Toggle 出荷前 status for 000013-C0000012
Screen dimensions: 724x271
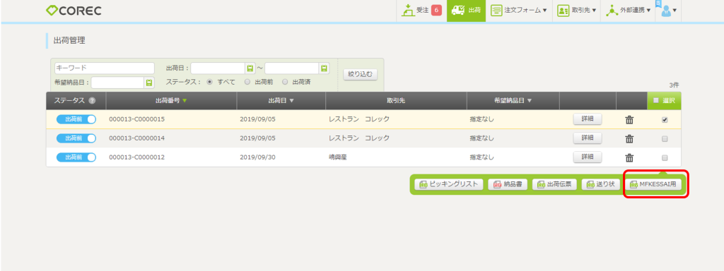click(x=76, y=157)
